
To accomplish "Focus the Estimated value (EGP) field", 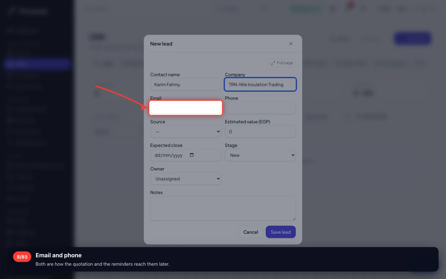I will pos(260,131).
